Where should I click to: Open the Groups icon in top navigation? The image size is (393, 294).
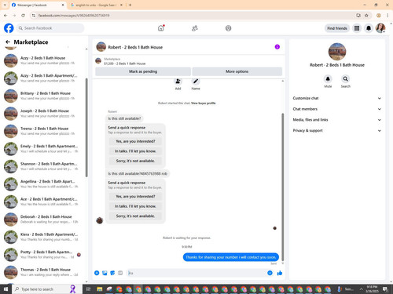229,28
